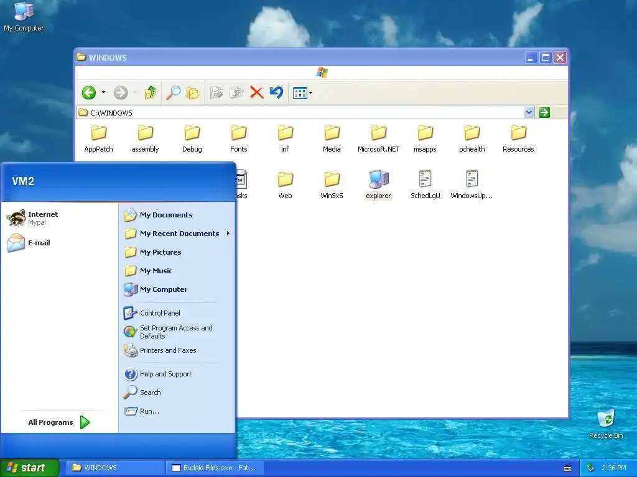Select the Debug folder
637x477 pixels.
point(192,139)
